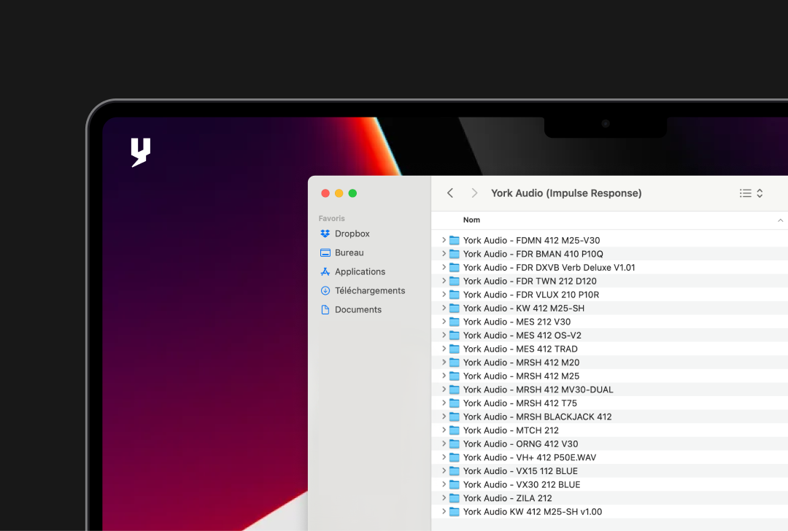The width and height of the screenshot is (788, 531).
Task: Select the VH+ 412 P50E.WAV folder icon
Action: click(x=455, y=457)
